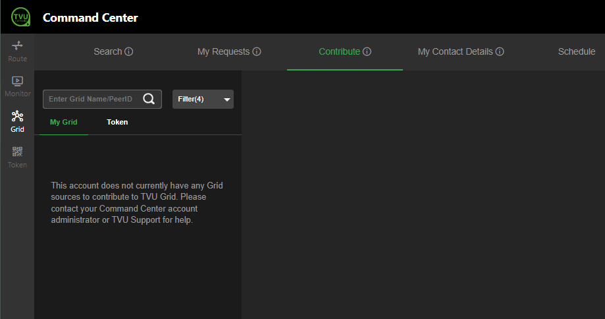Open the My Requests tab
Image resolution: width=605 pixels, height=319 pixels.
point(223,52)
